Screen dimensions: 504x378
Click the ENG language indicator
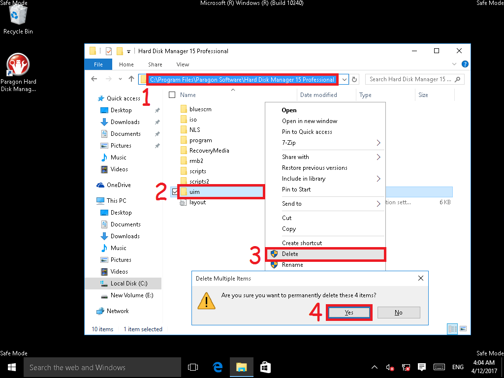tap(458, 367)
